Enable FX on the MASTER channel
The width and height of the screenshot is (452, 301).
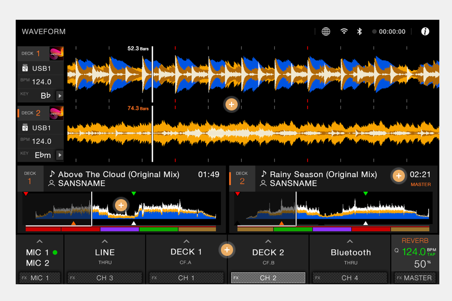click(415, 278)
